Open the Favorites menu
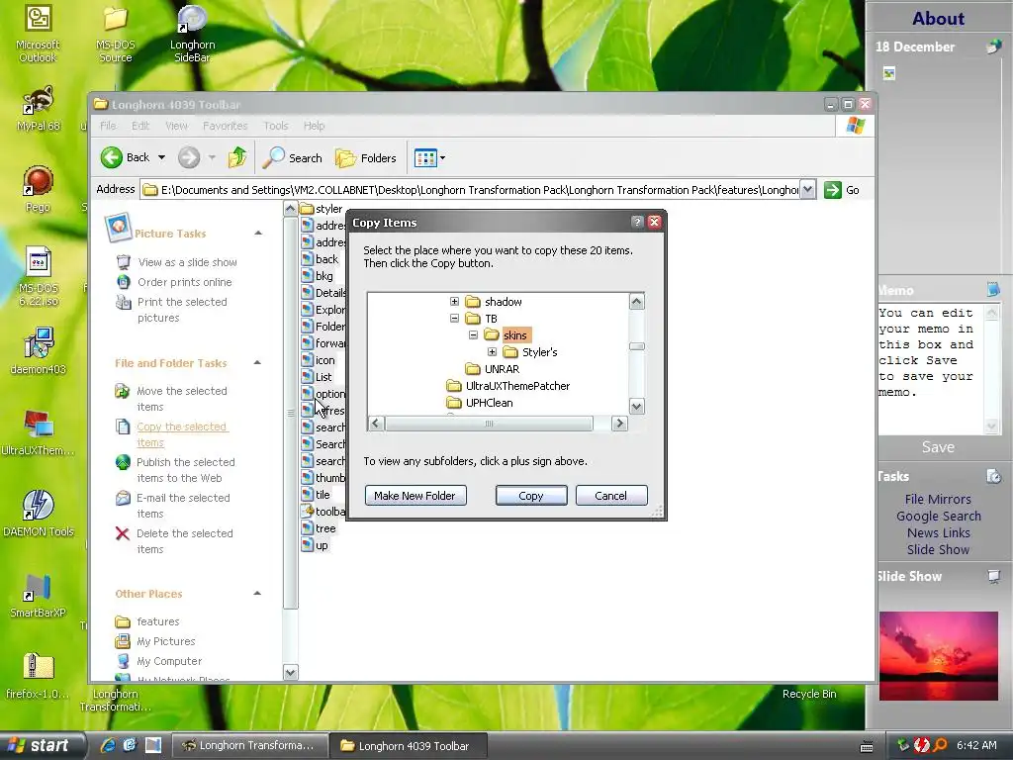Image resolution: width=1013 pixels, height=760 pixels. (225, 126)
